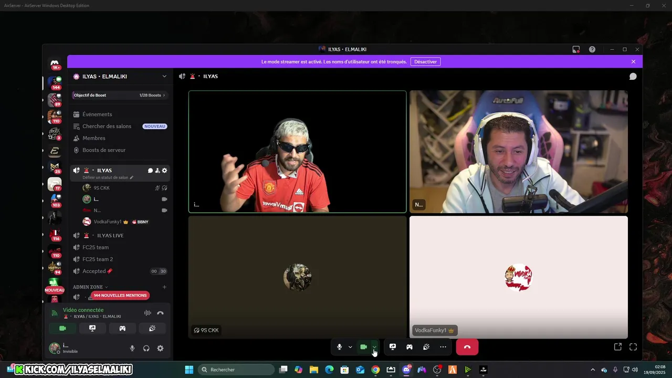The height and width of the screenshot is (378, 672).
Task: Collapse ADMIN ZONE category
Action: click(90, 287)
